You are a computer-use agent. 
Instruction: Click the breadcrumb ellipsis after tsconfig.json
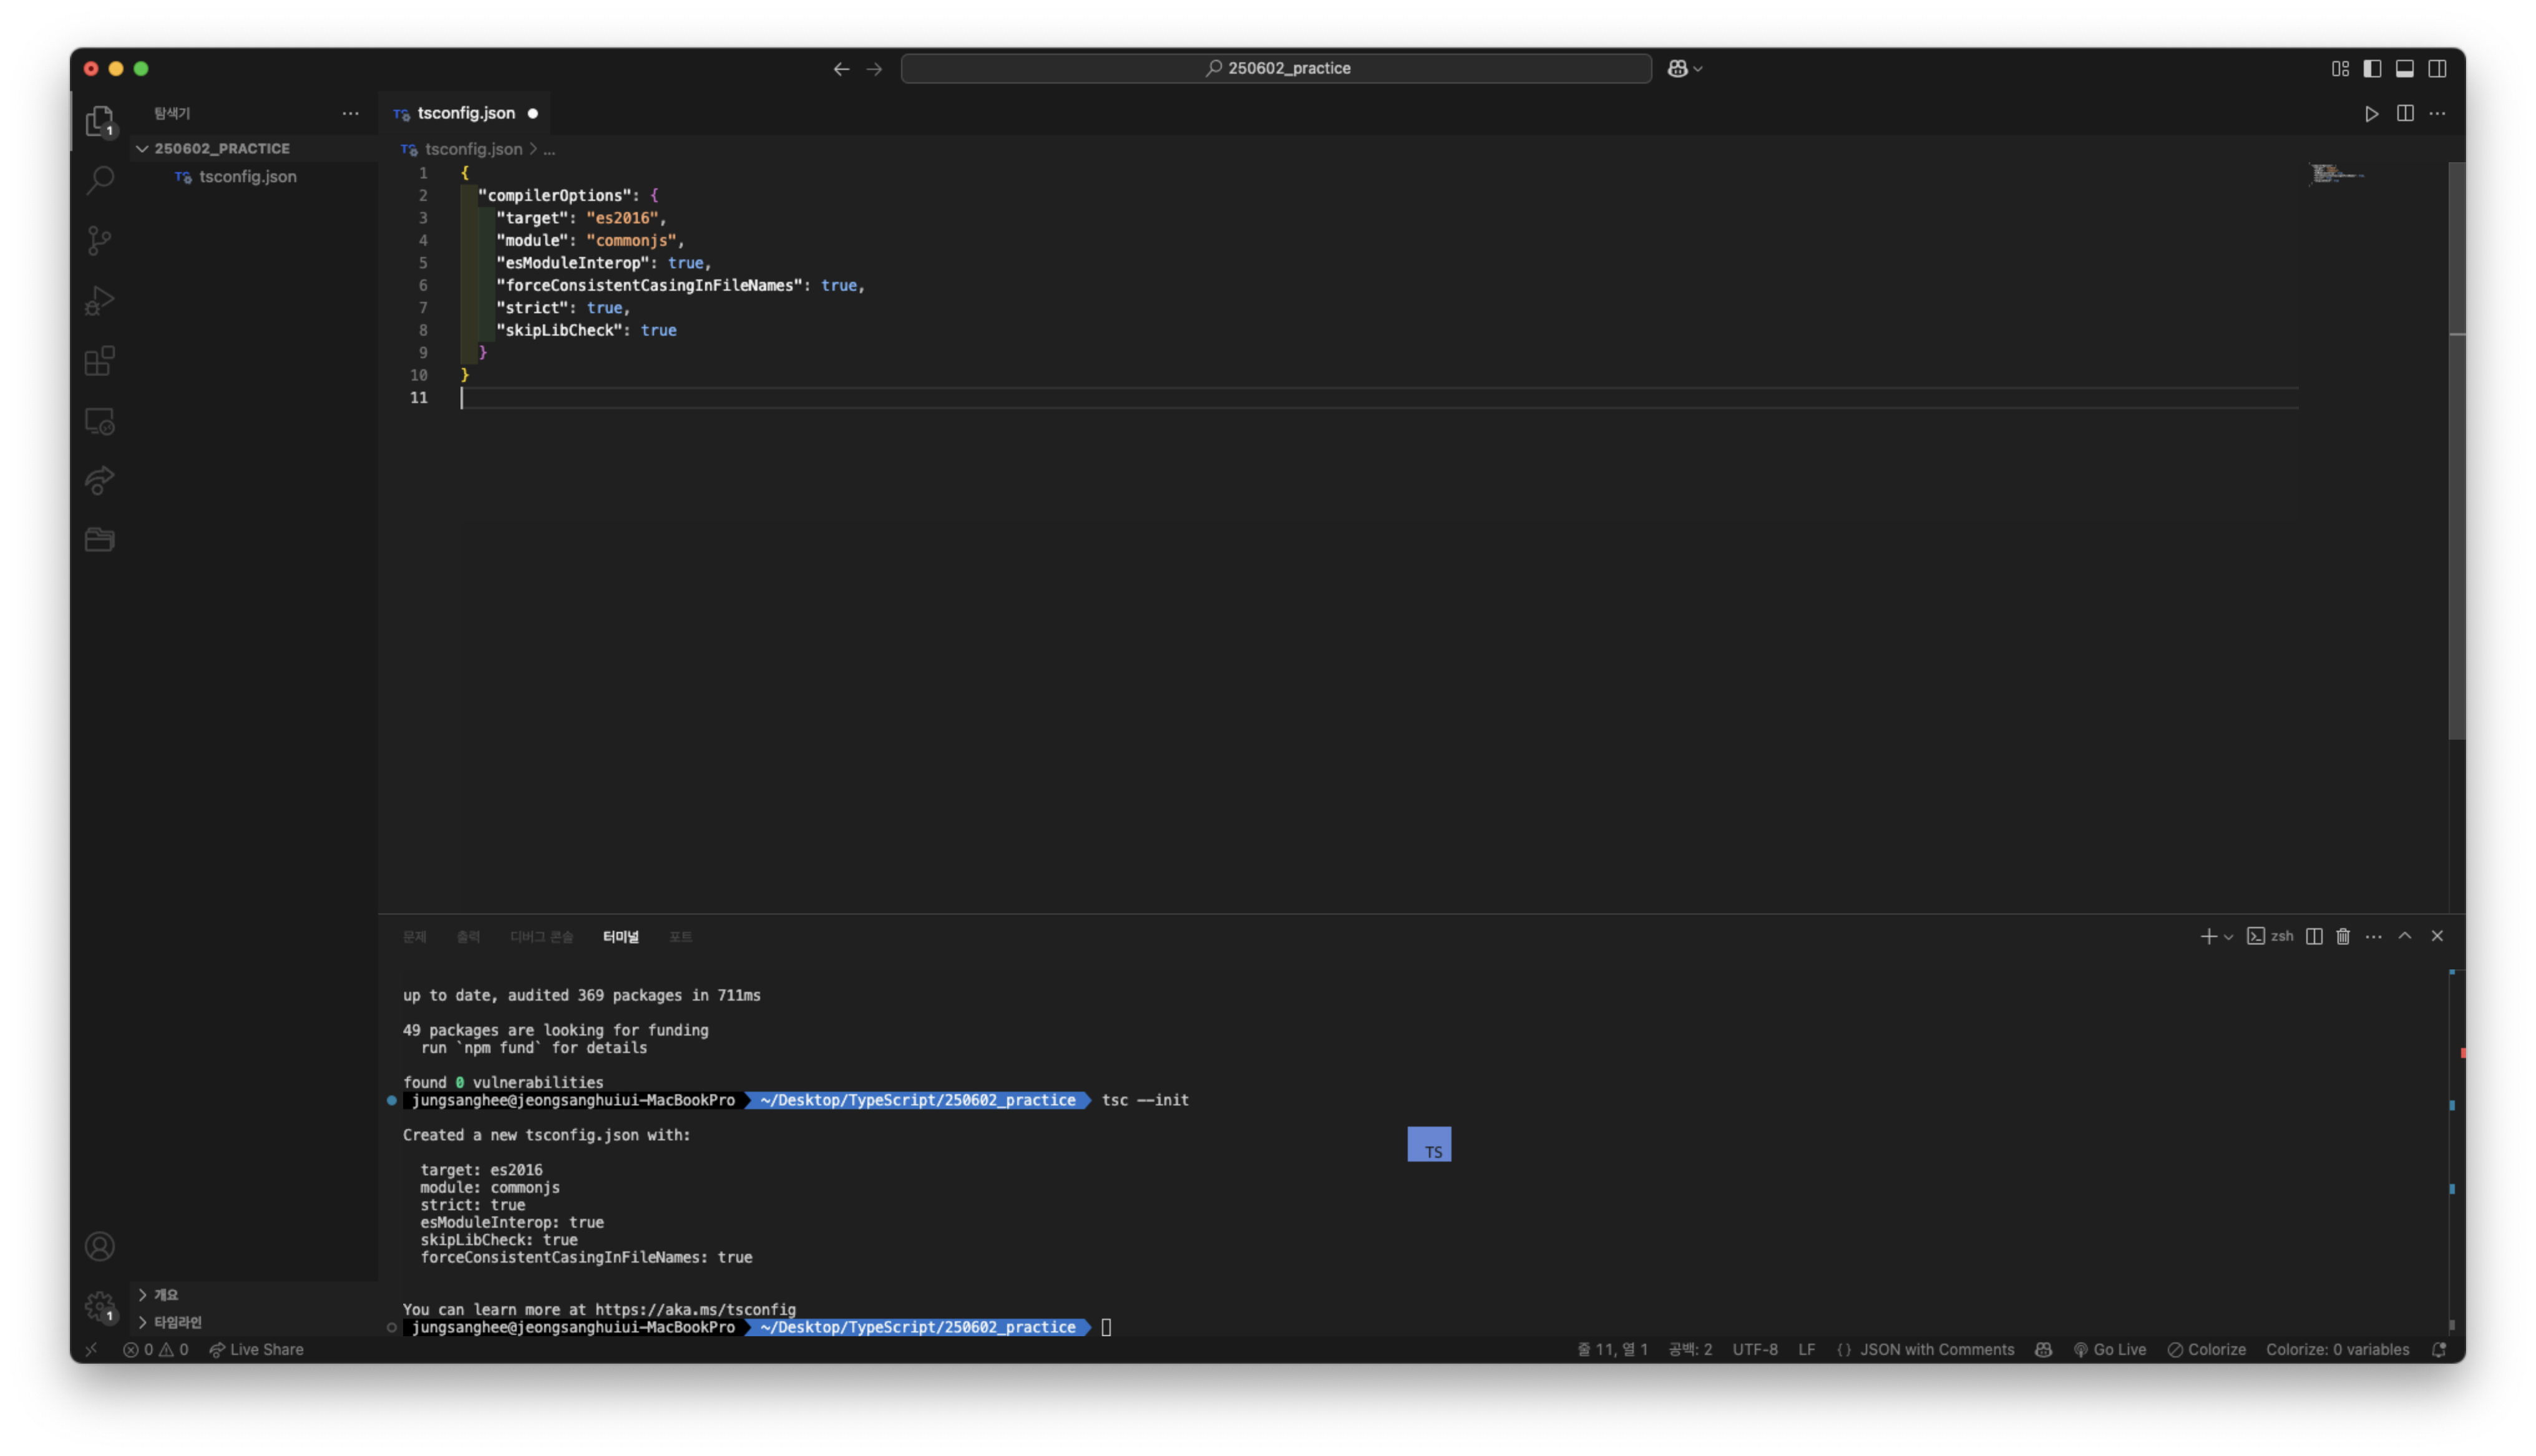tap(549, 149)
